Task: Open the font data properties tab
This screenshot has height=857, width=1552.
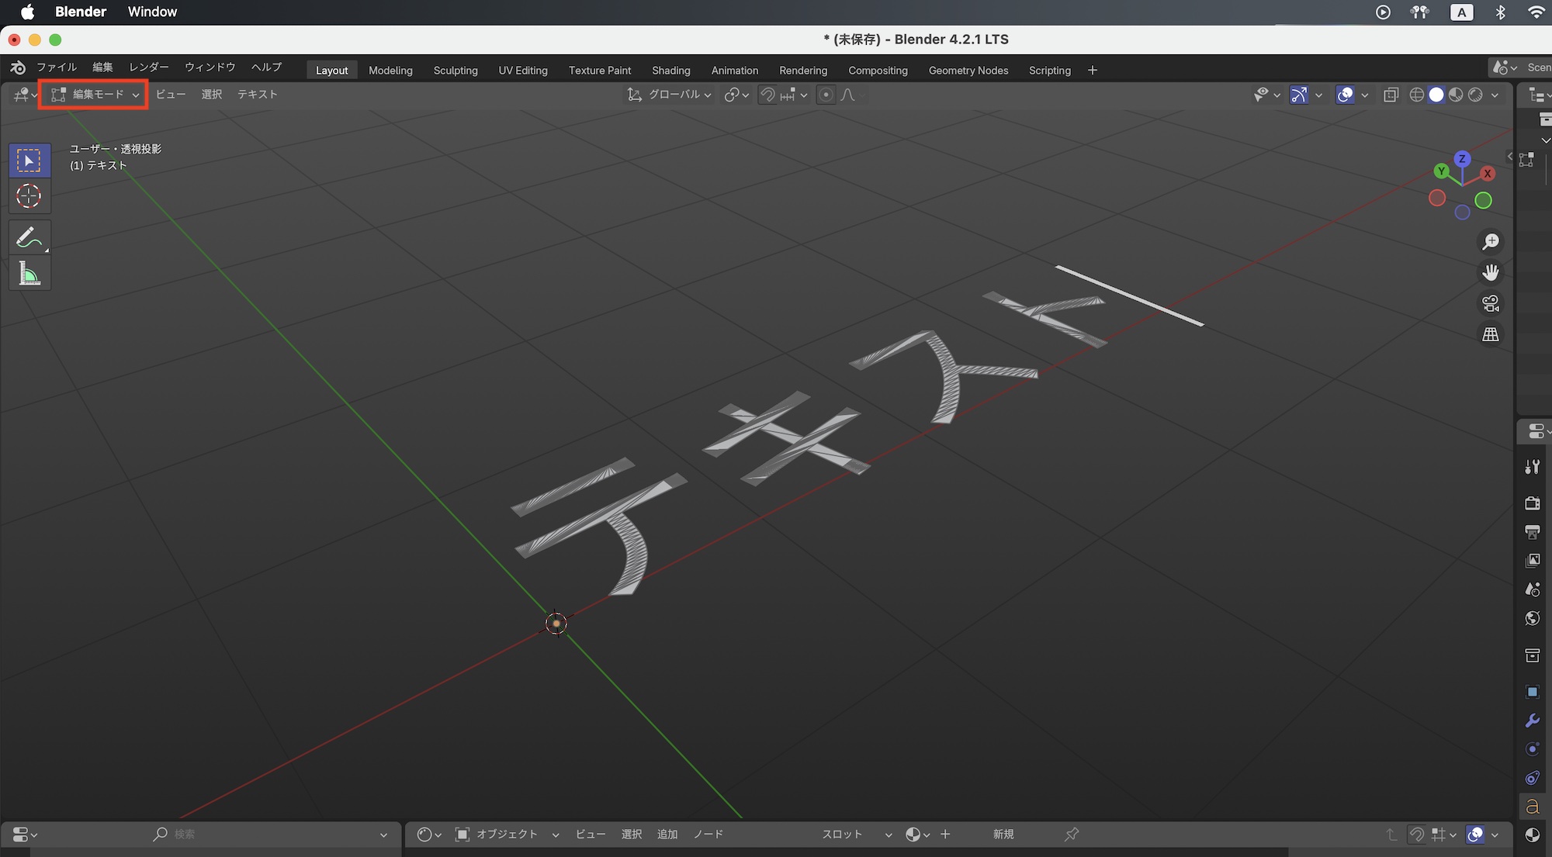Action: tap(1532, 807)
